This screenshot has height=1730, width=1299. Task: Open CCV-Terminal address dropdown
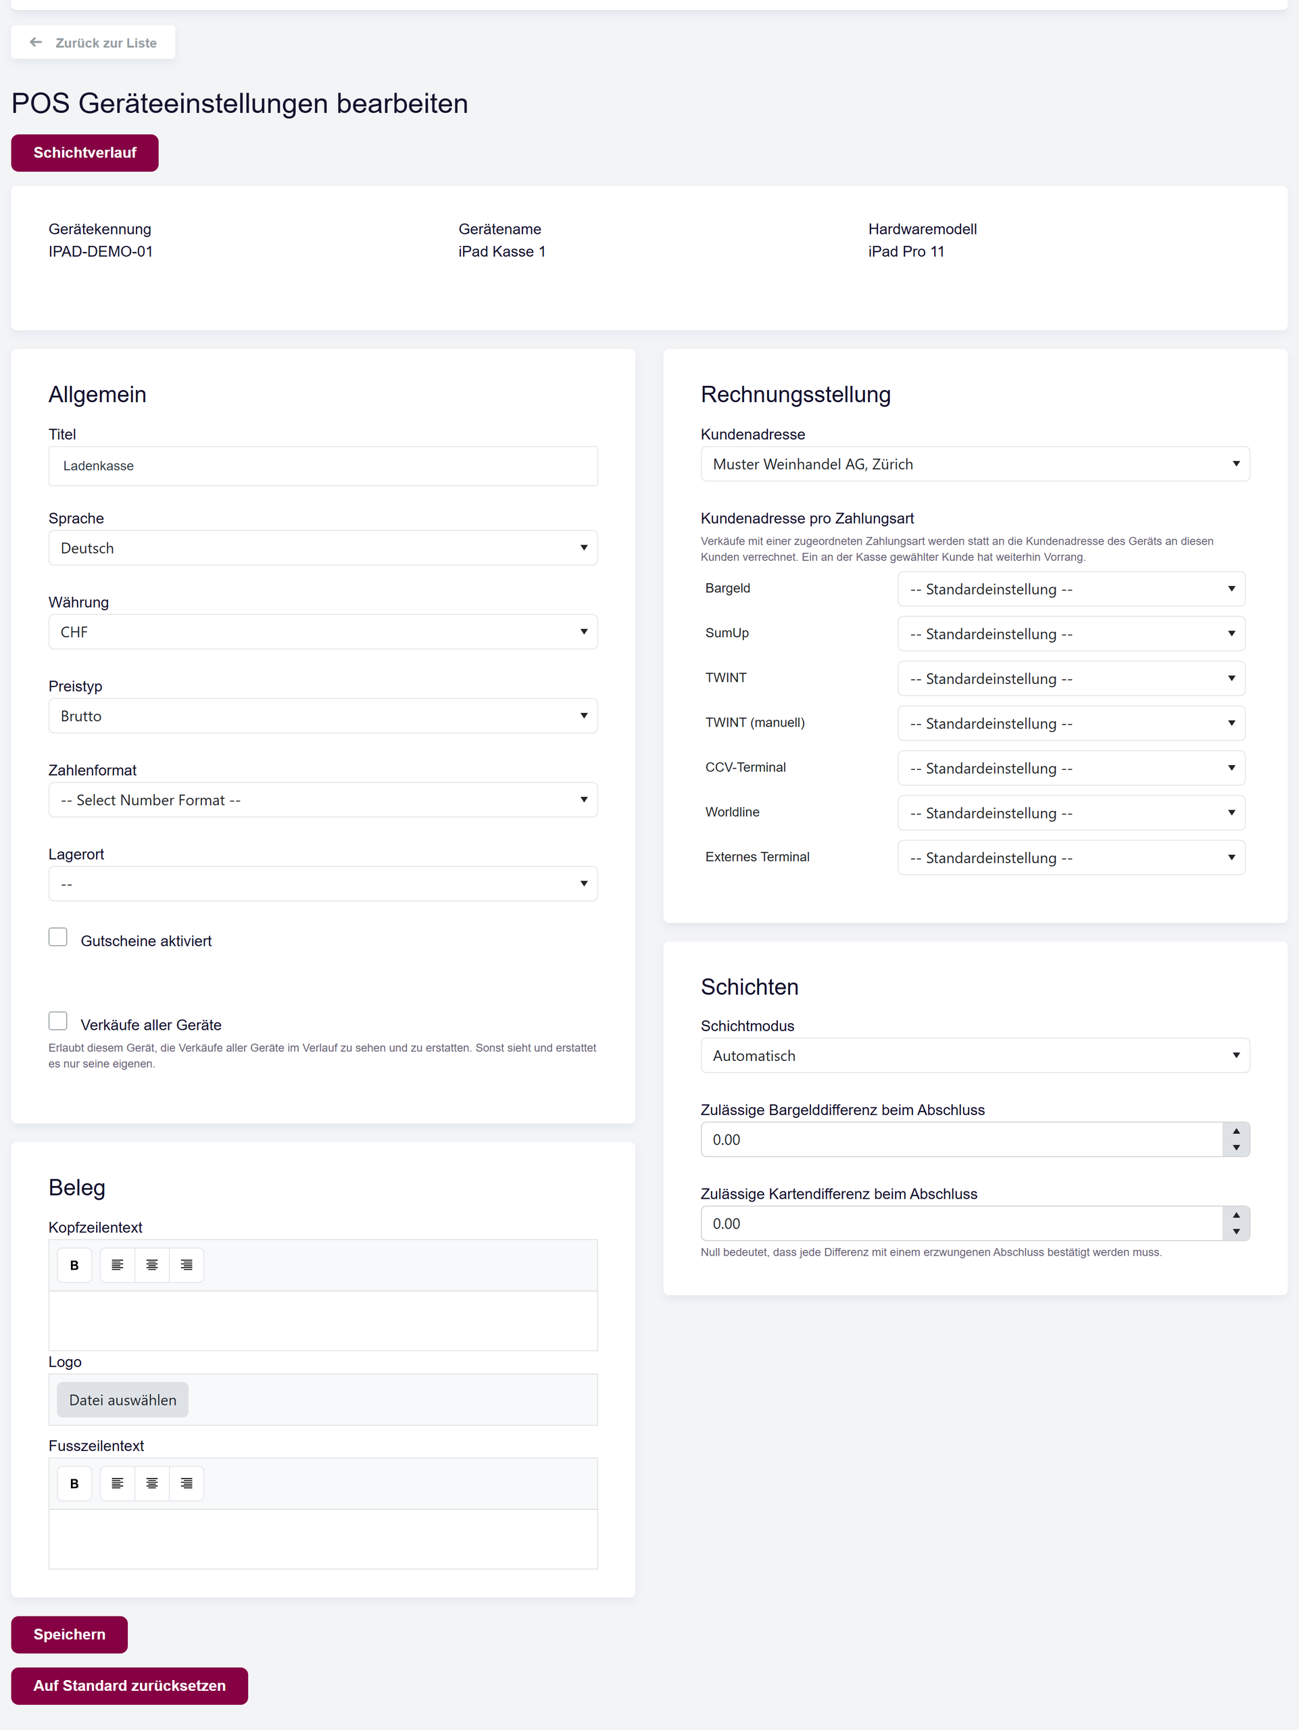click(x=1071, y=768)
